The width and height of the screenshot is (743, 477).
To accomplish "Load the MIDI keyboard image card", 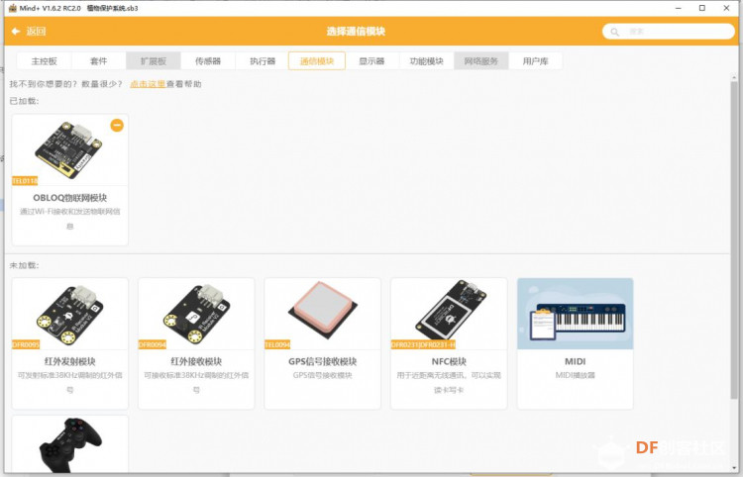I will coord(576,315).
